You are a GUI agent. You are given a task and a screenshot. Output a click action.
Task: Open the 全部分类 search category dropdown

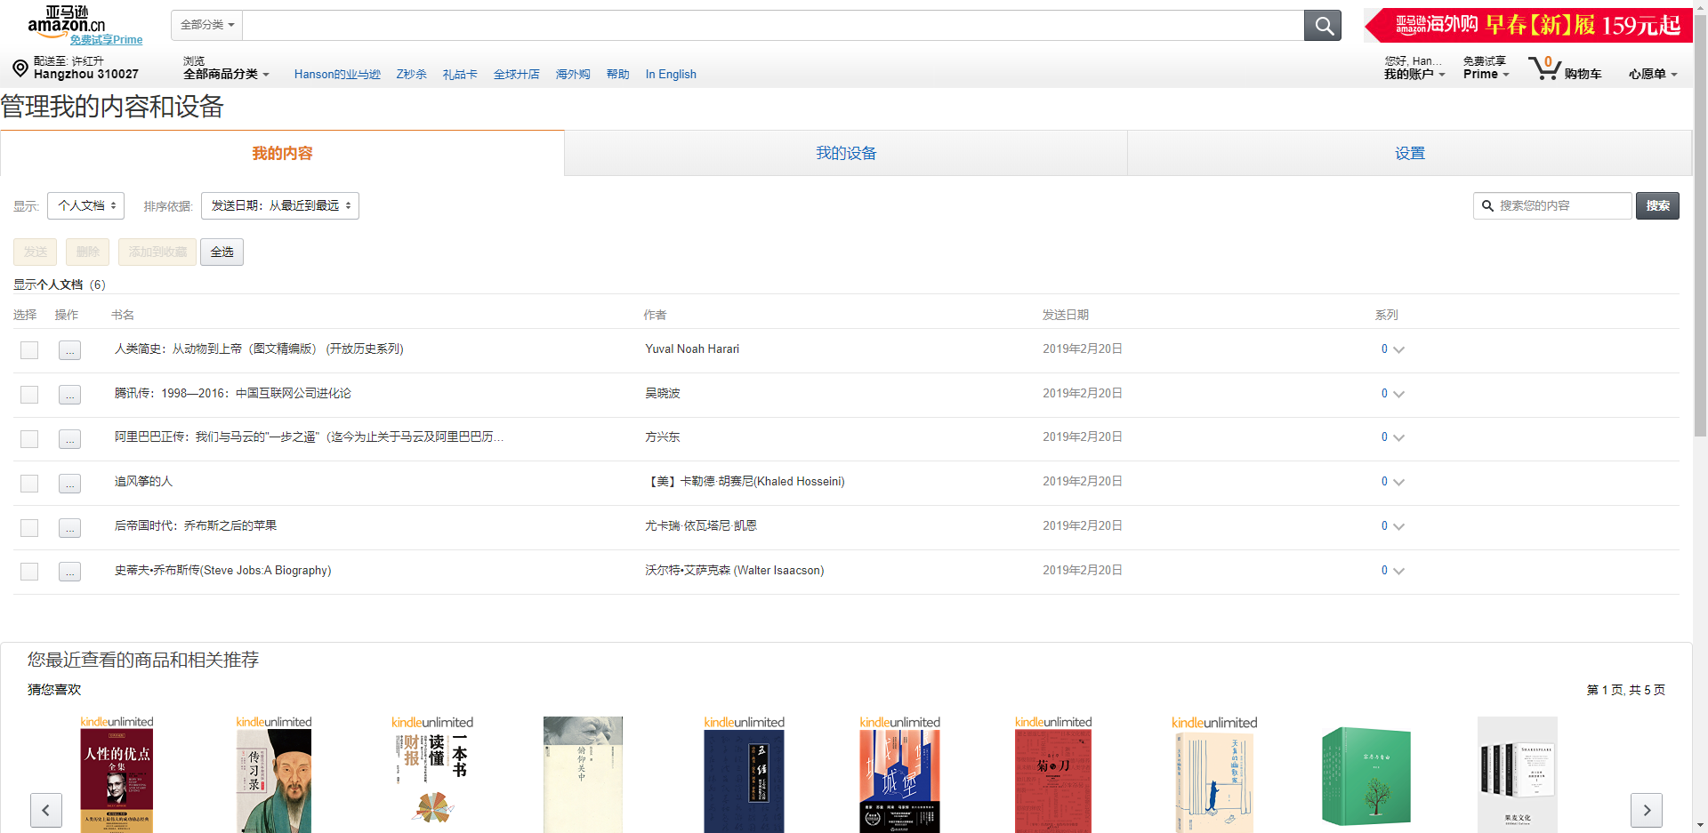point(207,25)
